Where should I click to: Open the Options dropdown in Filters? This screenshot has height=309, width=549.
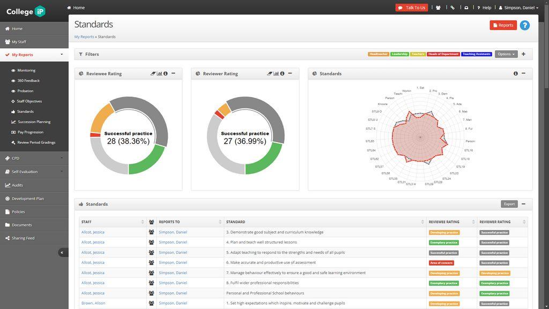click(x=506, y=54)
